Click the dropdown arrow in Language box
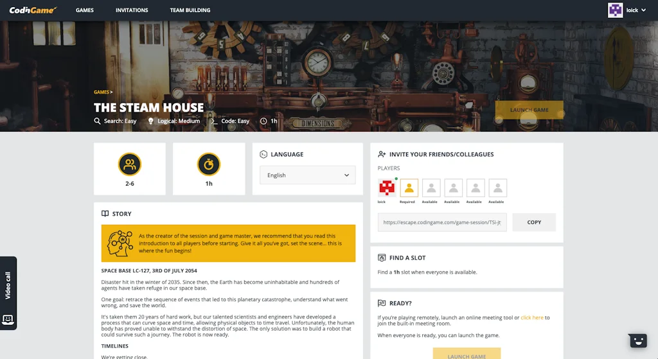This screenshot has height=359, width=658. point(346,175)
